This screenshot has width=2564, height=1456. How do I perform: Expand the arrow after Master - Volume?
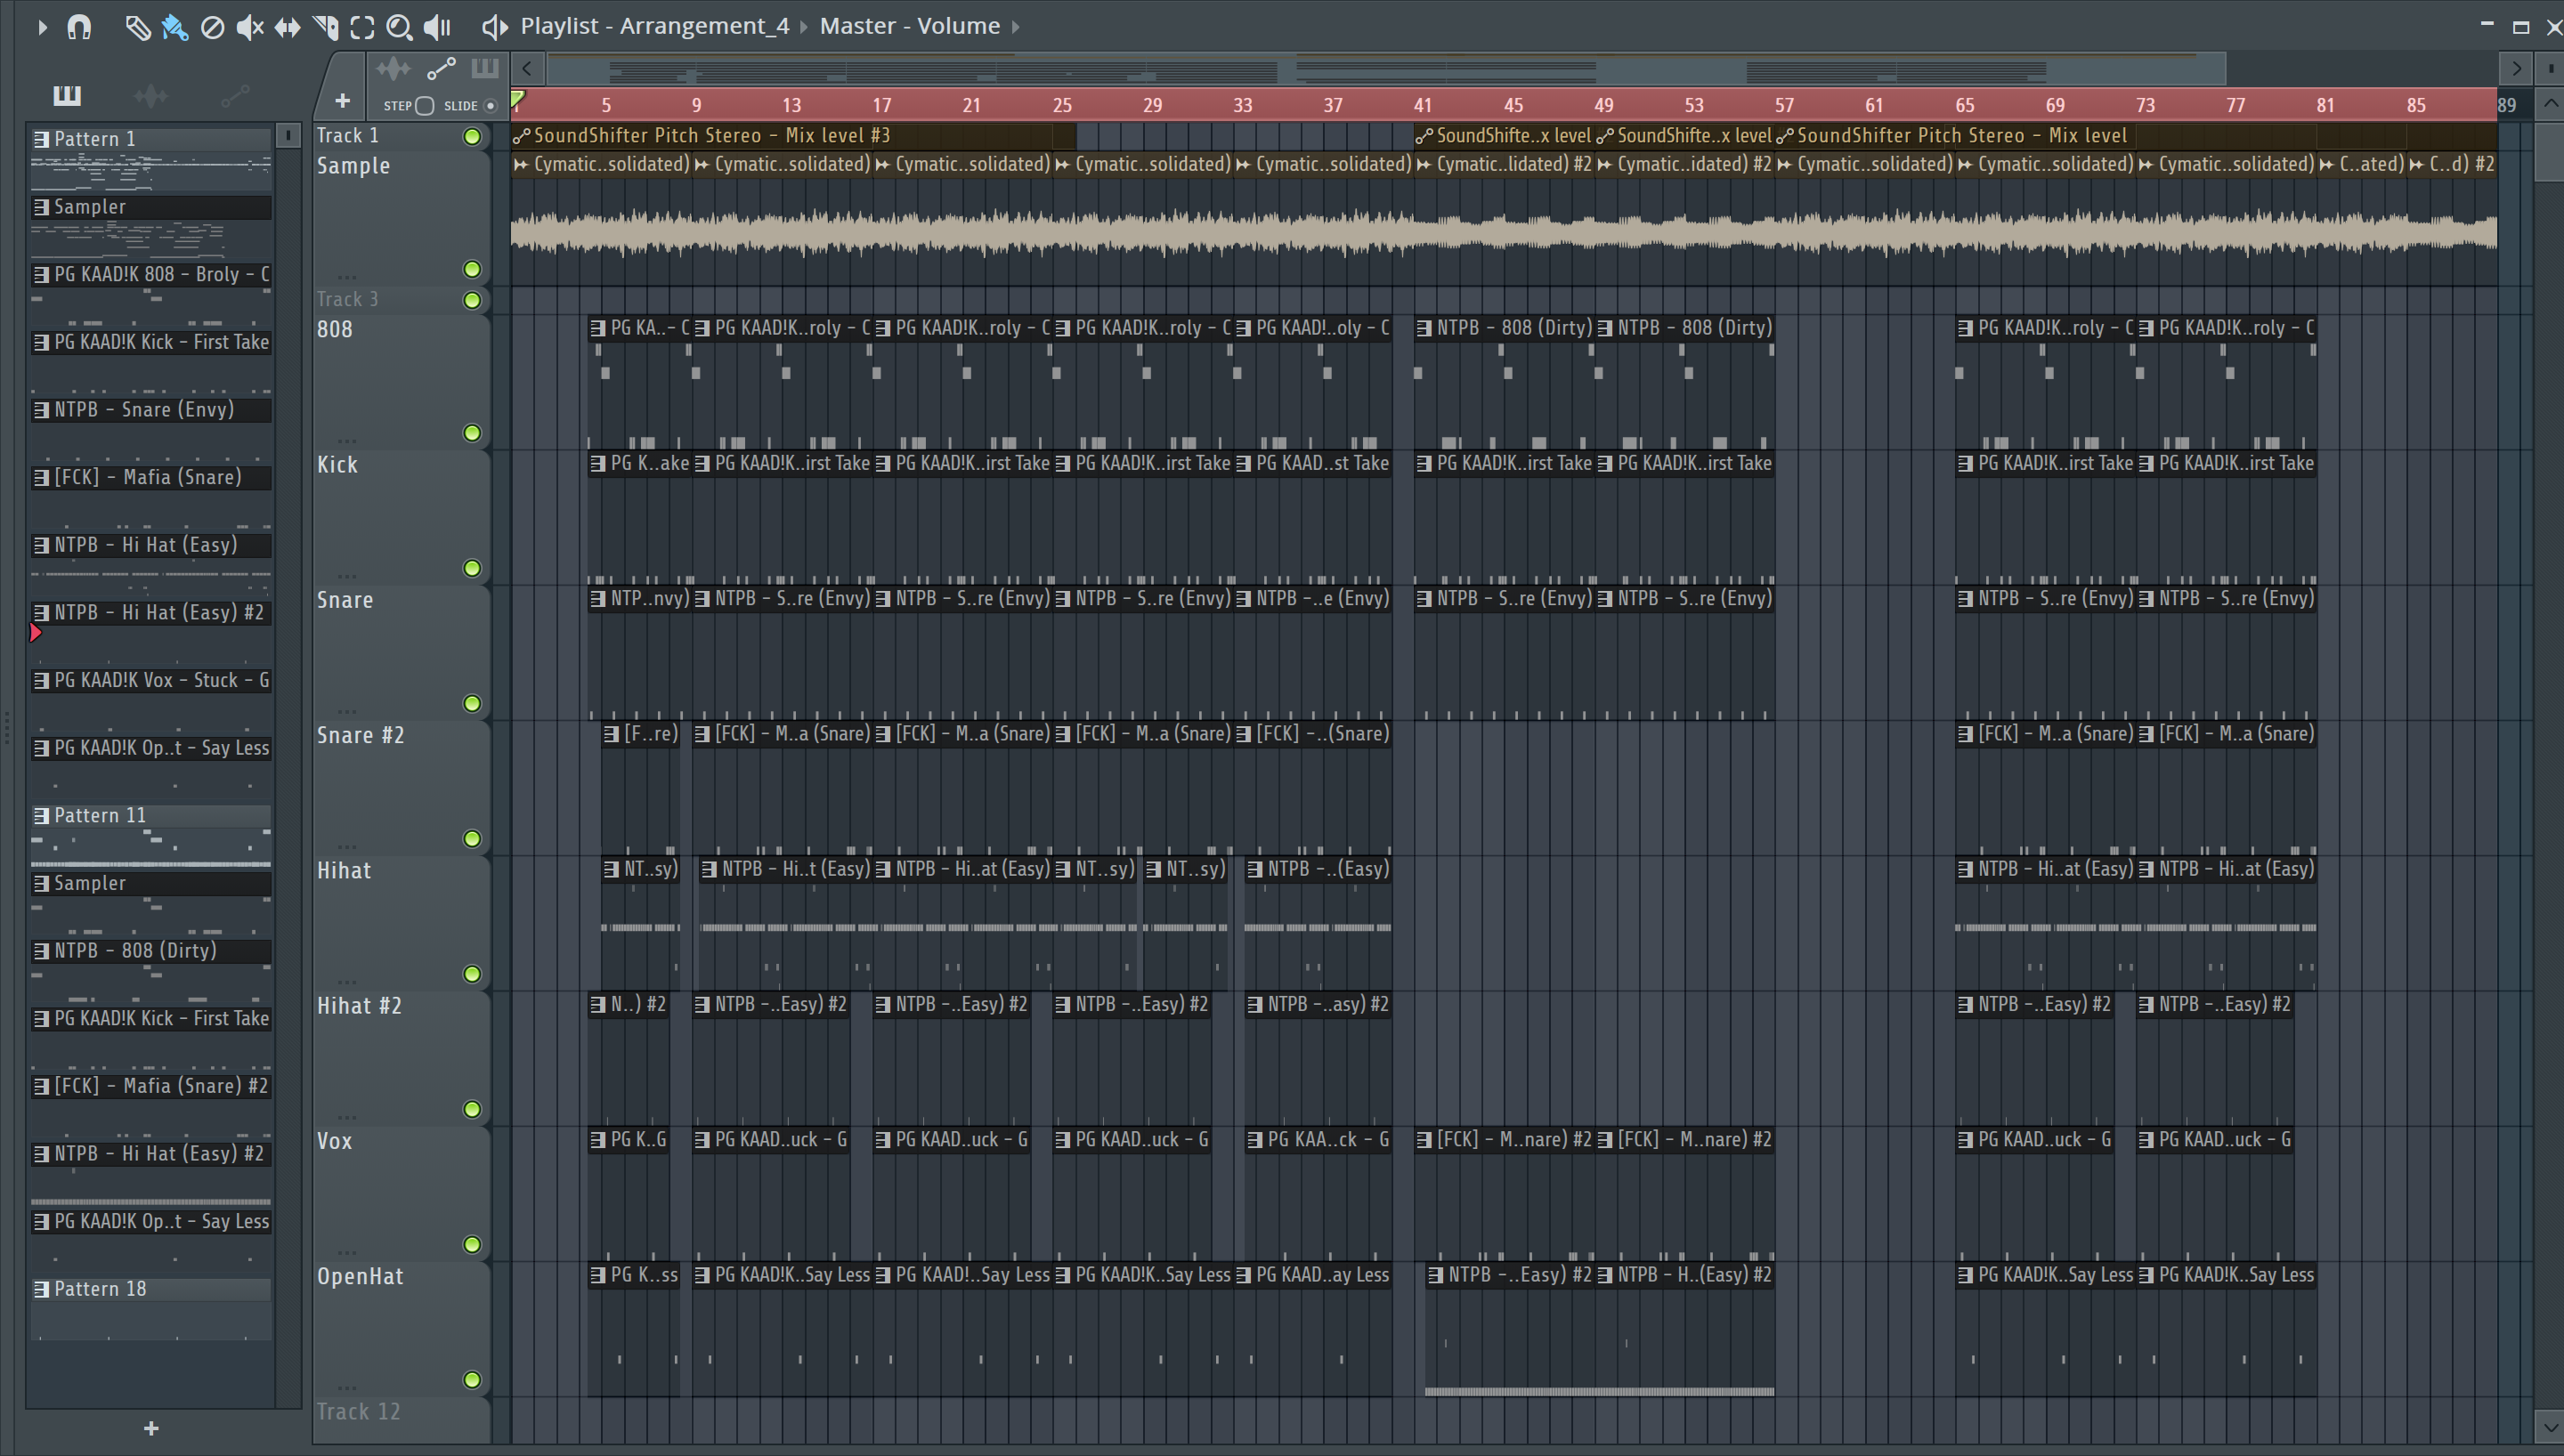click(x=1015, y=27)
